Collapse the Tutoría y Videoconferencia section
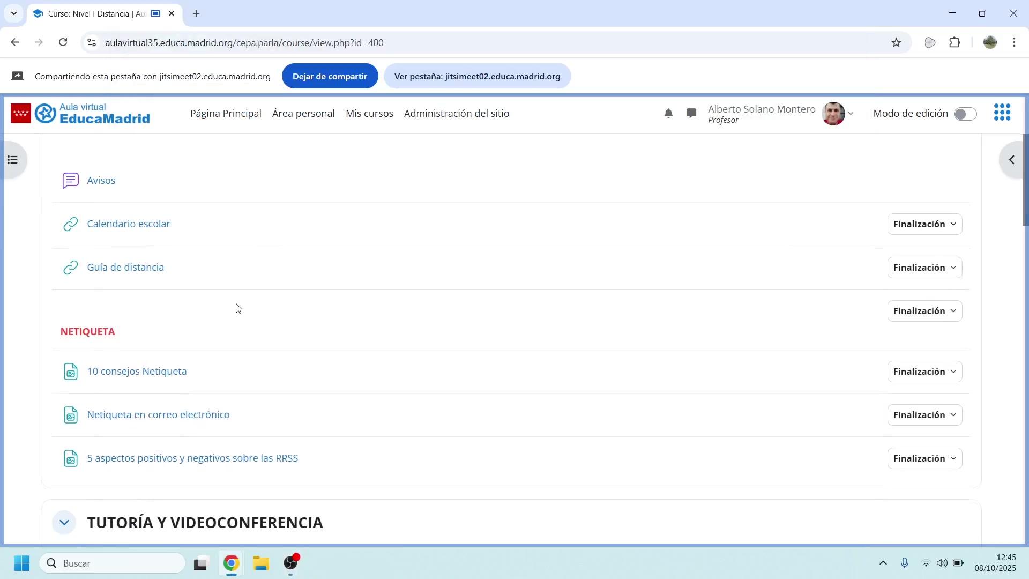Image resolution: width=1029 pixels, height=579 pixels. point(64,523)
